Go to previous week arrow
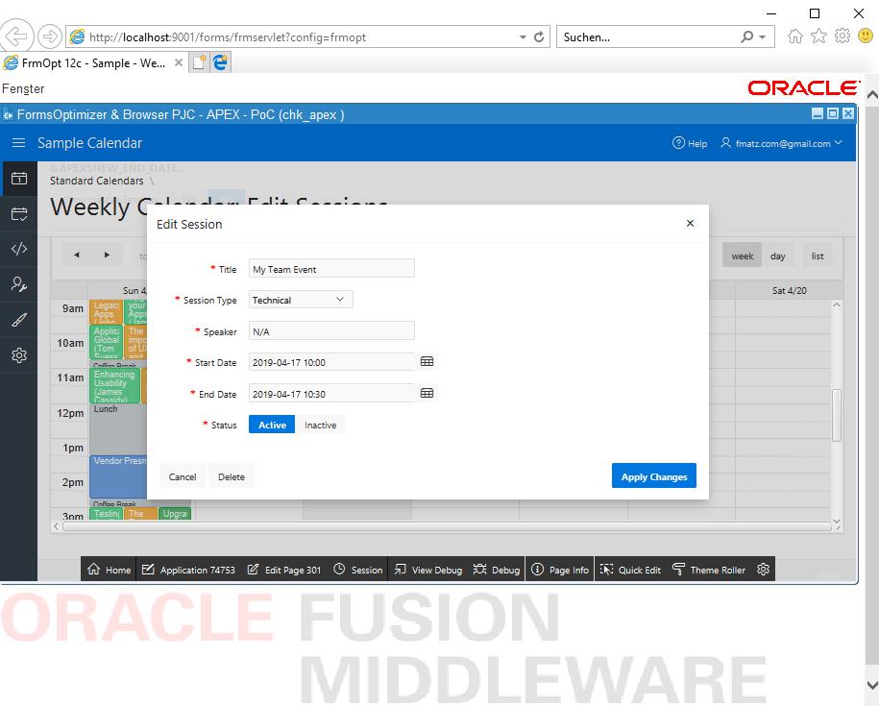Screen dimensions: 879x706 [x=76, y=255]
